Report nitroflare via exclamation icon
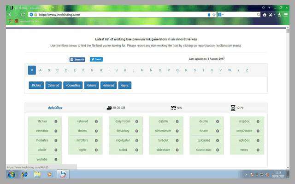Image resolution: width=295 pixels, height=184 pixels. point(96,140)
